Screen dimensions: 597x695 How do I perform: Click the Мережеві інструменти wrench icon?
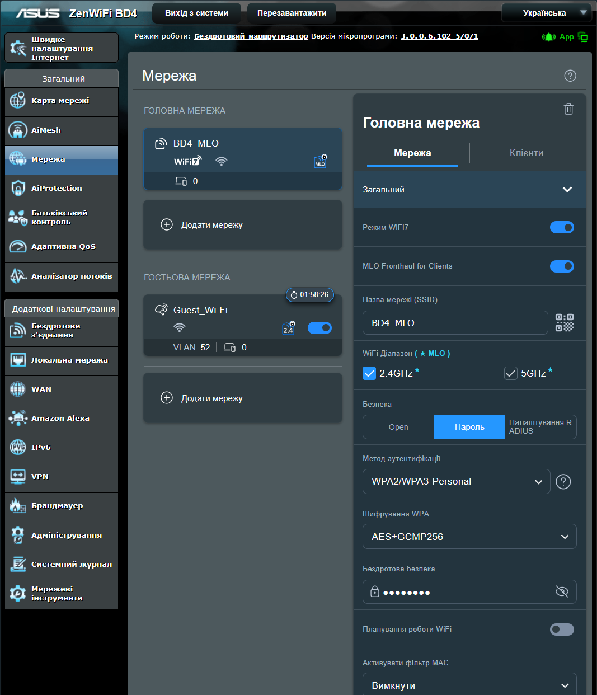point(18,593)
